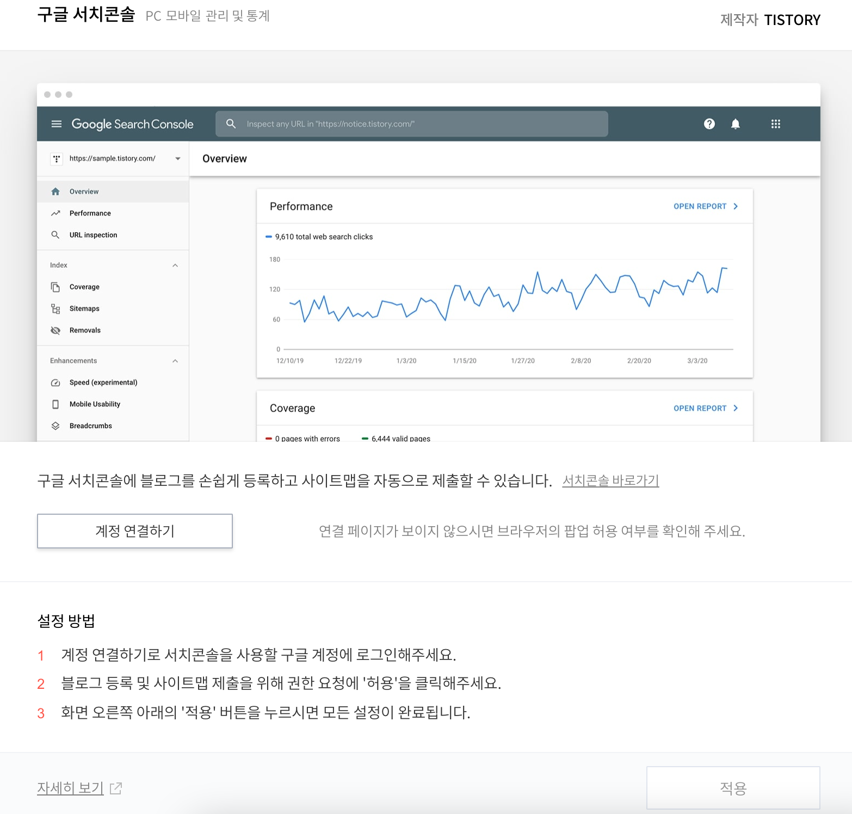Click the 3/3/20 date label on chart
The image size is (852, 814).
coord(697,361)
